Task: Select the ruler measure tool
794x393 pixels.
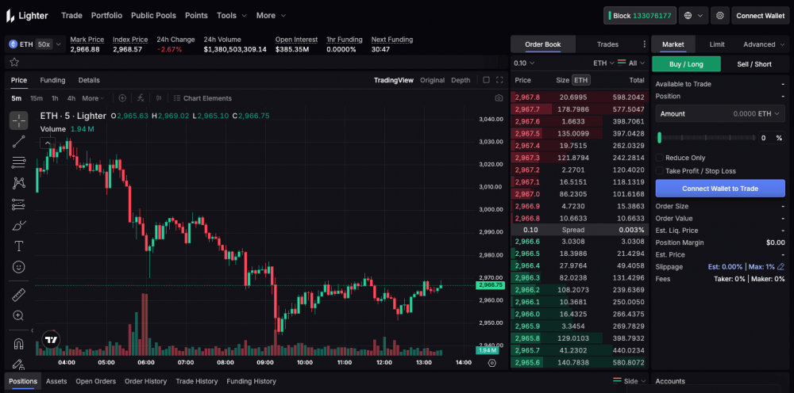Action: tap(19, 295)
